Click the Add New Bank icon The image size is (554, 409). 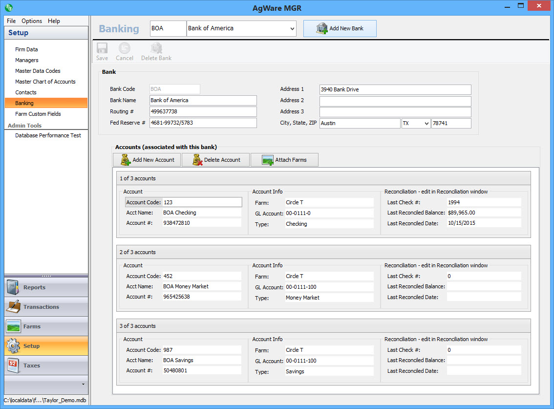[x=321, y=28]
